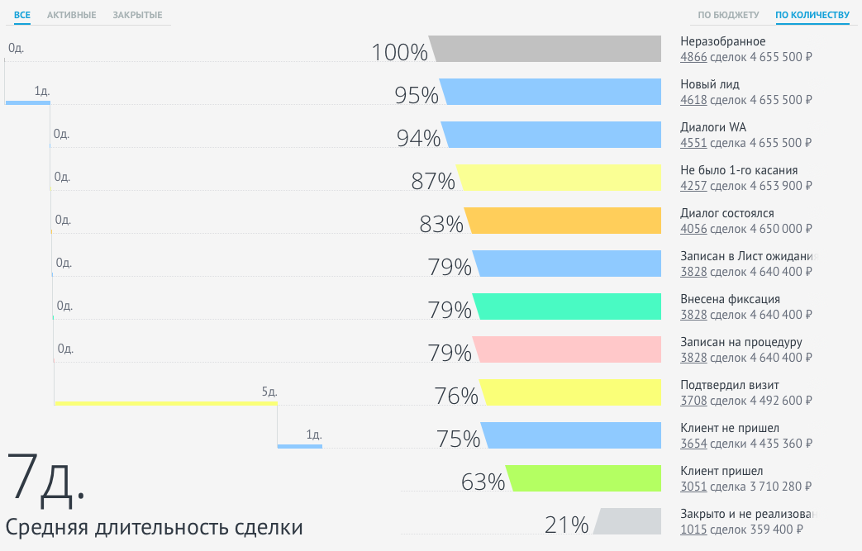Click the 3051 deals link for Клиент пришел
This screenshot has width=862, height=551.
[x=693, y=487]
